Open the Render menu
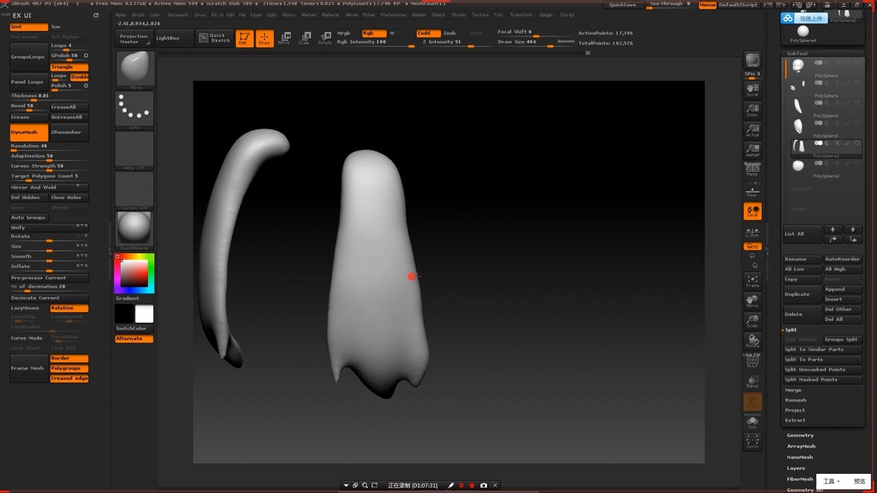Viewport: 877px width, 493px height. coord(419,14)
